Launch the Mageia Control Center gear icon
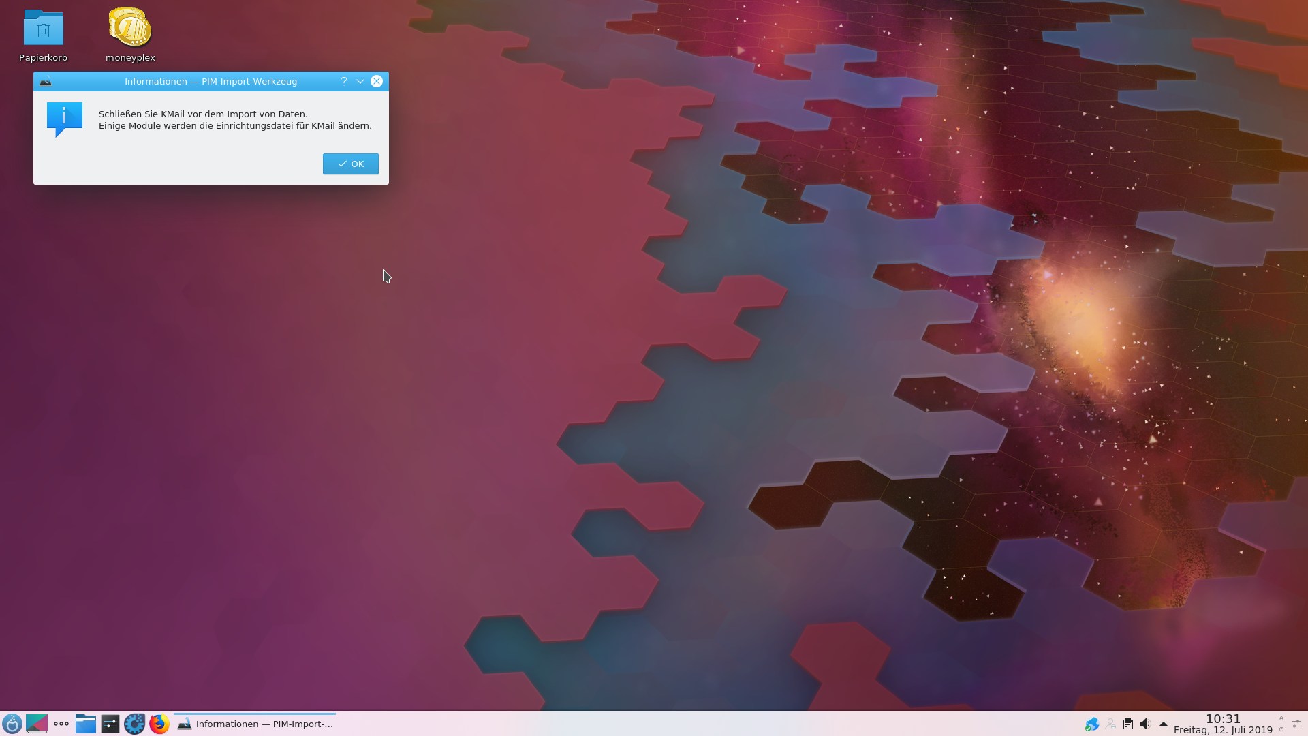Image resolution: width=1308 pixels, height=736 pixels. point(134,724)
